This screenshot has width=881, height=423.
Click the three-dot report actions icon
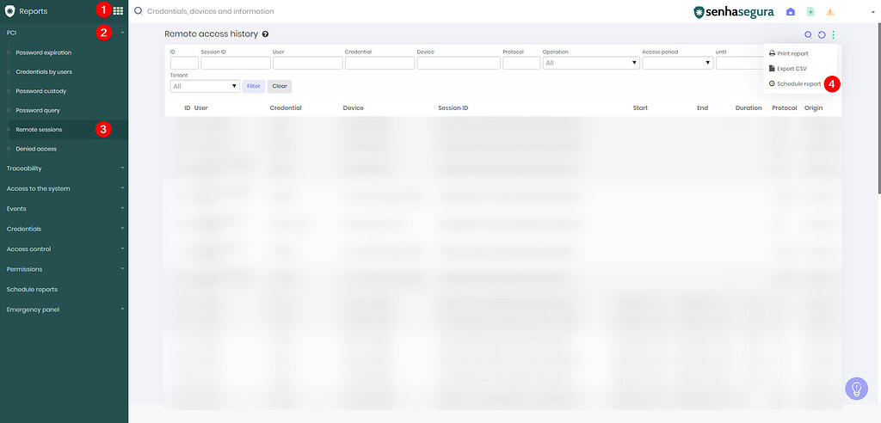click(x=834, y=34)
